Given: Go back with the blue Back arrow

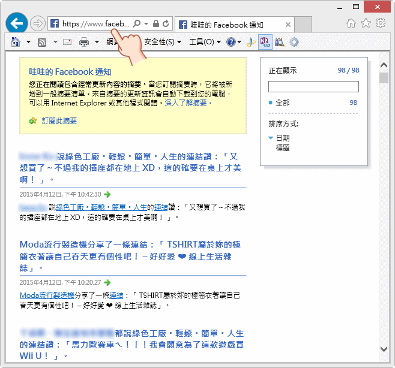Looking at the screenshot, I should coord(17,23).
